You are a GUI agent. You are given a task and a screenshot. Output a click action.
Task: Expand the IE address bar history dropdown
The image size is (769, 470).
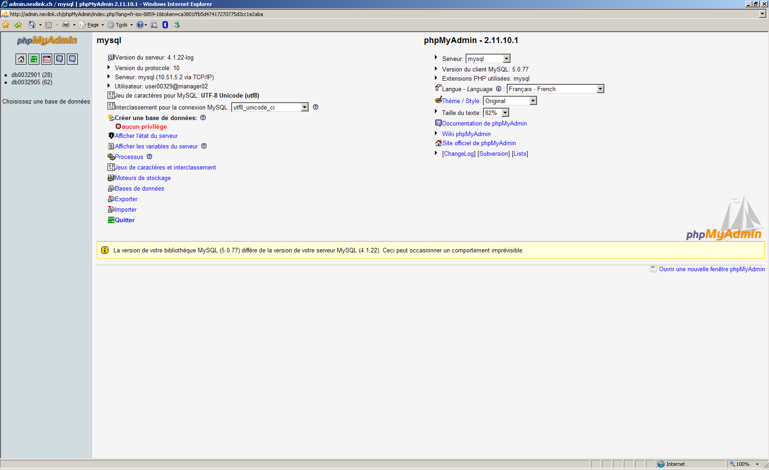762,14
